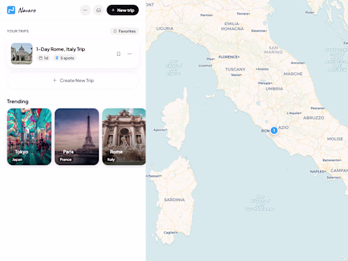Click the MOLISE label on the map
This screenshot has height=261, width=348.
point(335,139)
